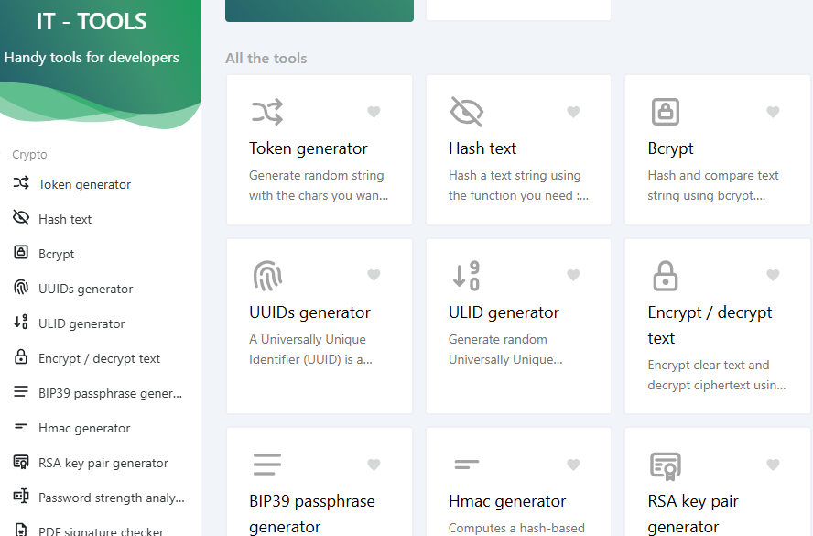Viewport: 813px width, 536px height.
Task: Click the Token generator shuffle icon in sidebar
Action: pos(21,183)
